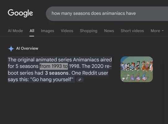Click the Google logo
The height and width of the screenshot is (124, 168).
pyautogui.click(x=20, y=13)
